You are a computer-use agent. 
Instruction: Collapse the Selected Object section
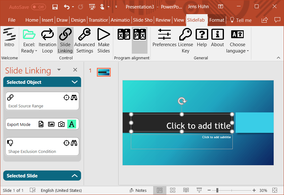(x=75, y=82)
